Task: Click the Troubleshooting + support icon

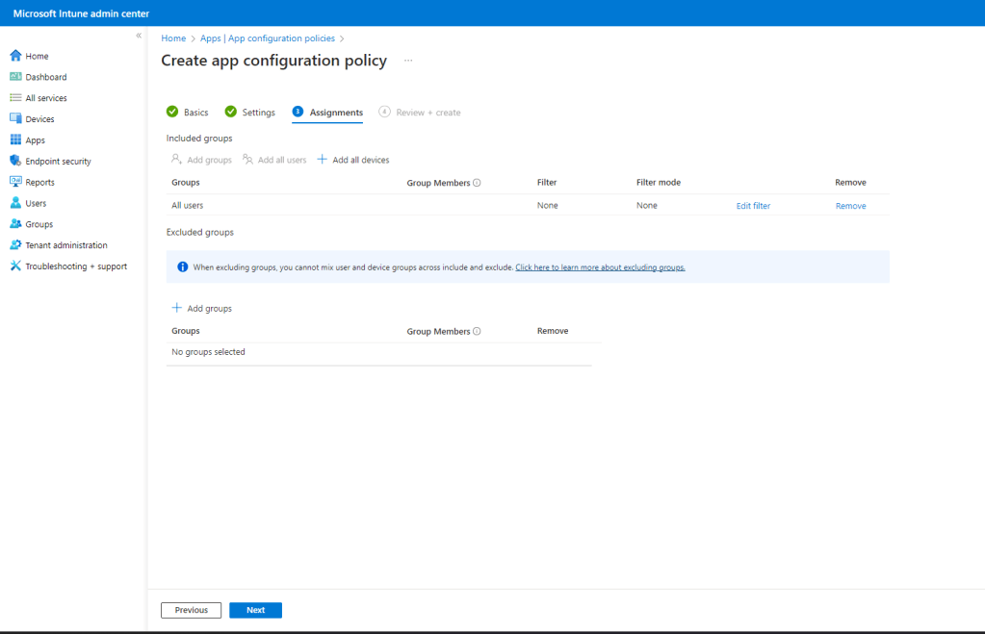Action: [15, 266]
